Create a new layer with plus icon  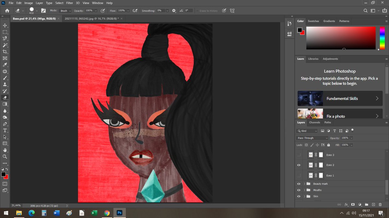click(x=373, y=204)
